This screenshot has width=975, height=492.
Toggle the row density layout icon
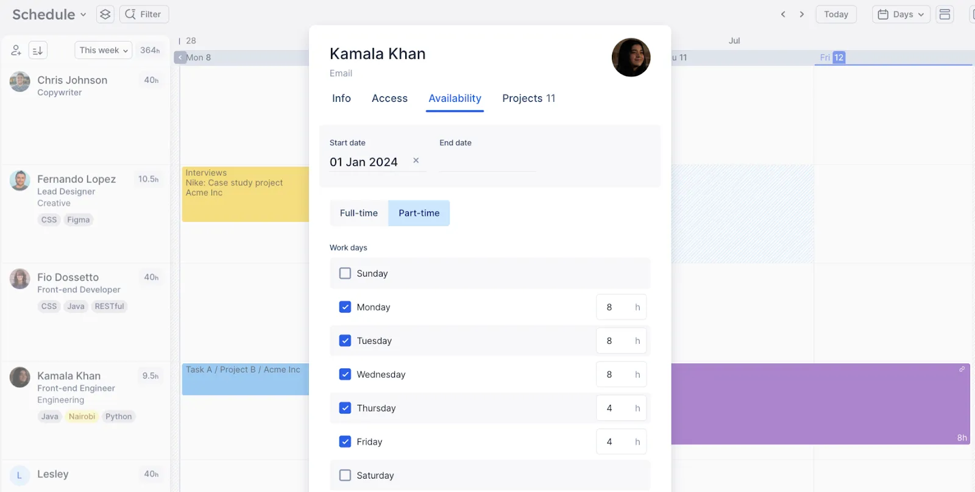[945, 14]
